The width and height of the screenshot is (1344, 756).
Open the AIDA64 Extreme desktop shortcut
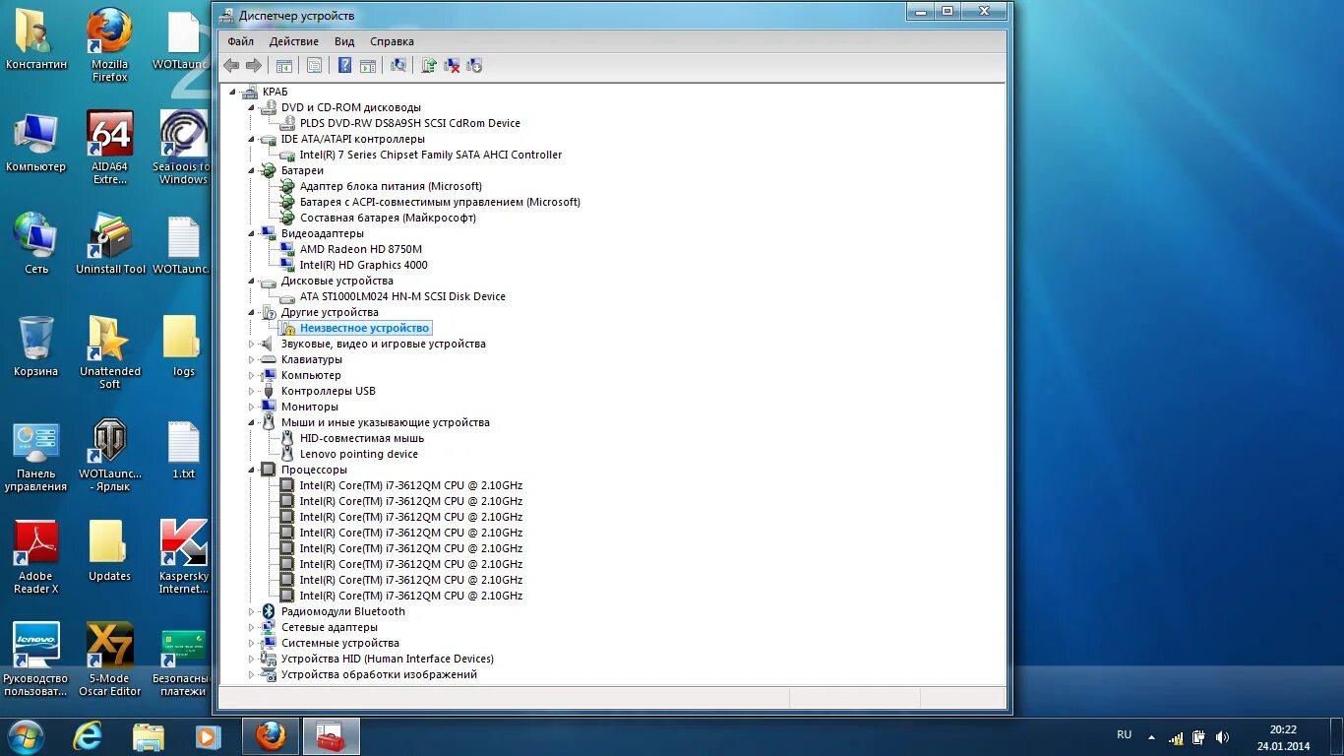tap(110, 148)
